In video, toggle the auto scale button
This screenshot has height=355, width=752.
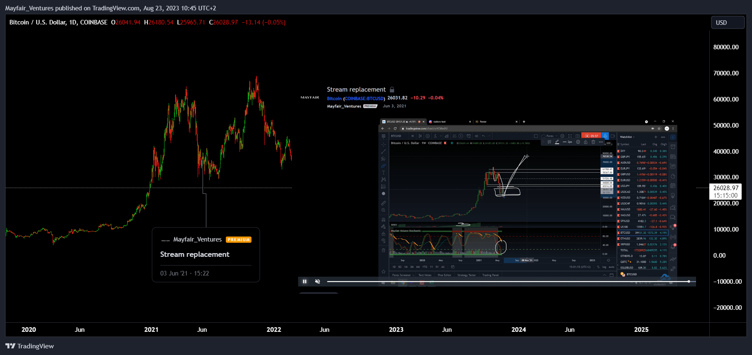coord(612,267)
